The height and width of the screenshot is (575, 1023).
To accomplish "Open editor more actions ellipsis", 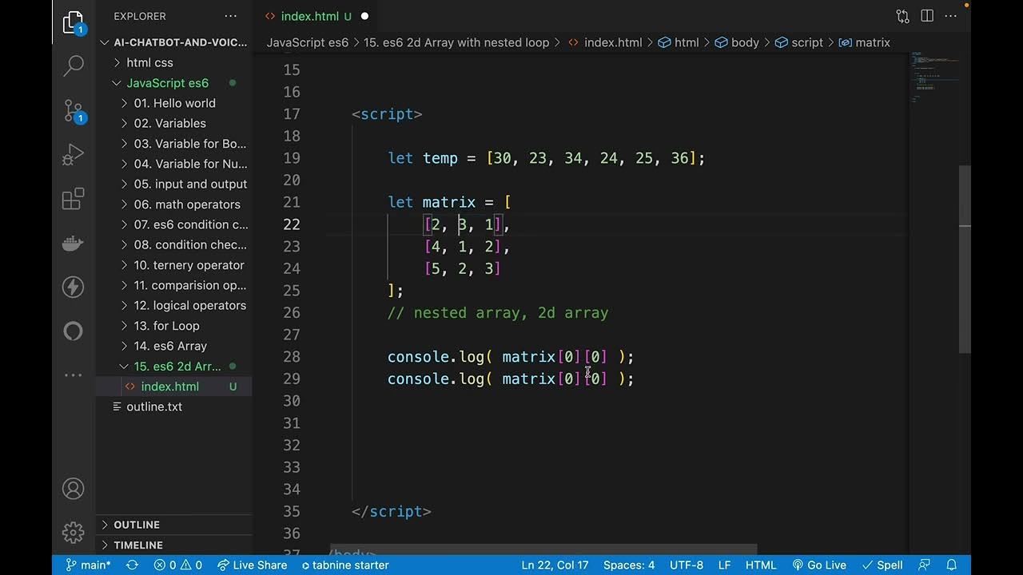I will click(952, 16).
